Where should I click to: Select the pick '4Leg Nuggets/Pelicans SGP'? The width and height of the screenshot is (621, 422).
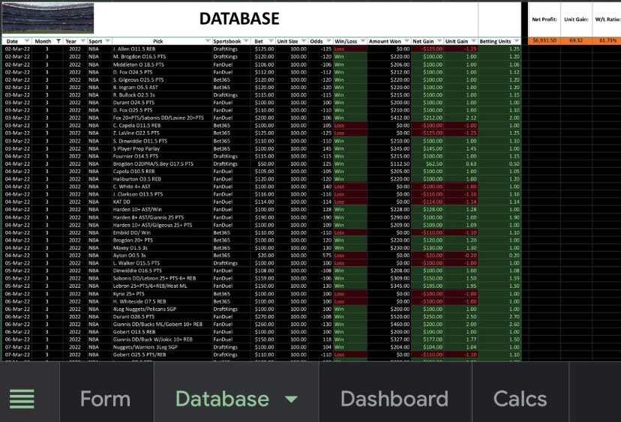click(x=161, y=309)
